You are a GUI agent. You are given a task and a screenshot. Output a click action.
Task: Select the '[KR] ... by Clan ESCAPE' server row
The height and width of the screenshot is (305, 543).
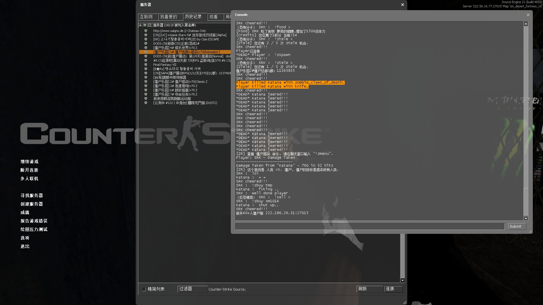click(185, 39)
